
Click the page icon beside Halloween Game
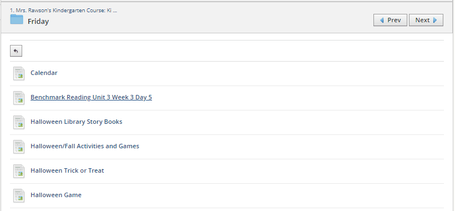19,195
